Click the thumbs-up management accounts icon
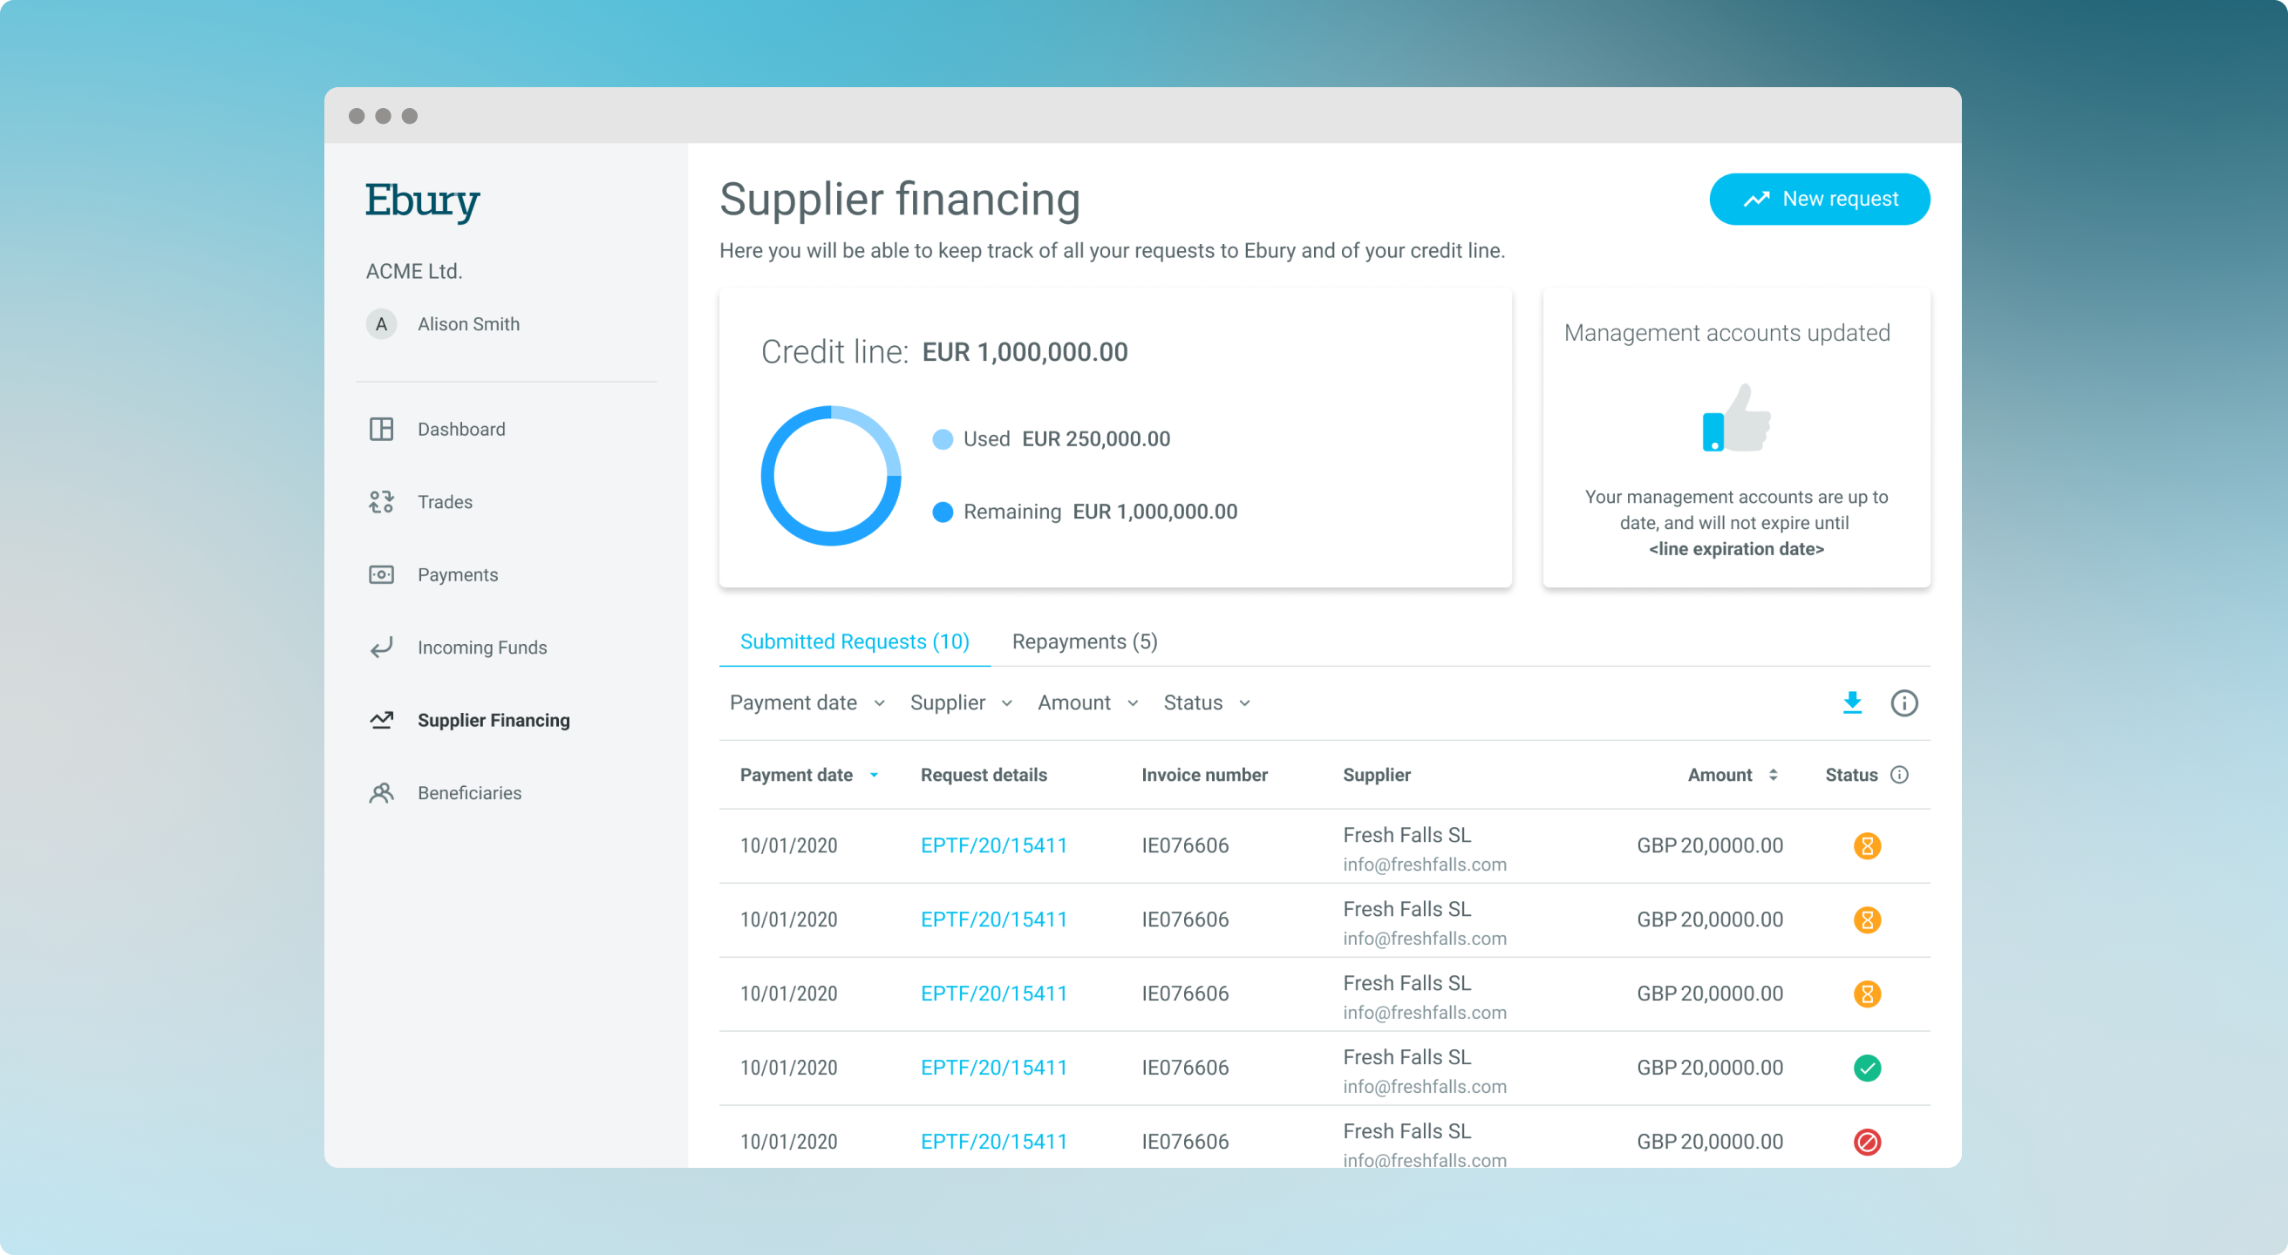Viewport: 2288px width, 1255px height. pos(1736,418)
